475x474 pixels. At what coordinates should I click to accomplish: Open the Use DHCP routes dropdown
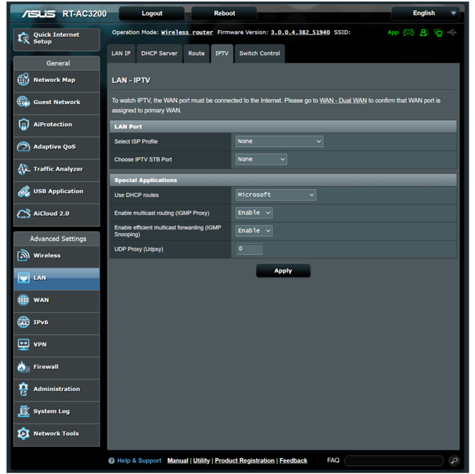276,195
